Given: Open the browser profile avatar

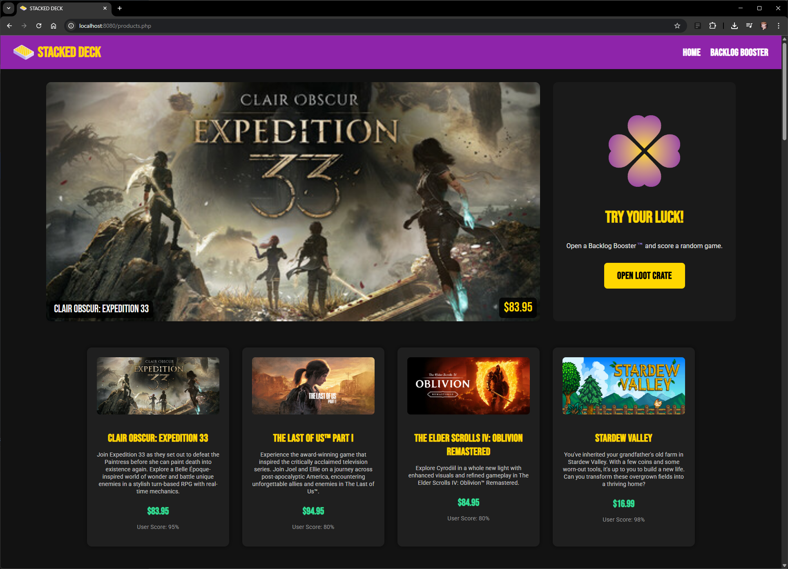Looking at the screenshot, I should tap(764, 26).
